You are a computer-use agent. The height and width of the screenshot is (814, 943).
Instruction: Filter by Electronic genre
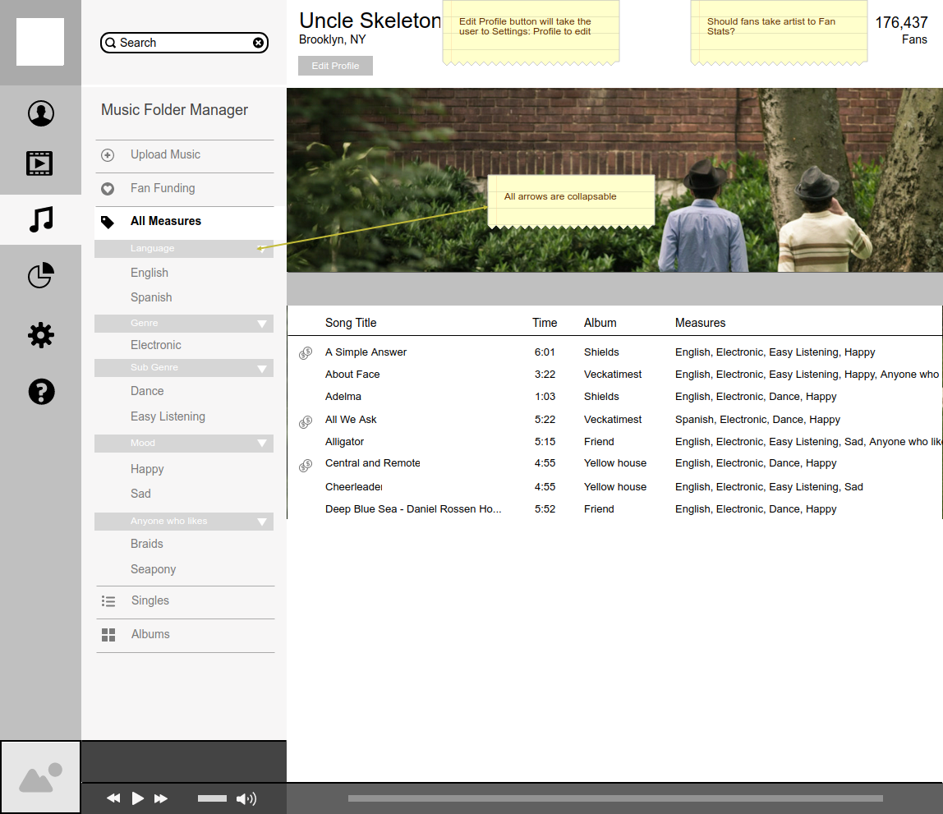coord(156,345)
